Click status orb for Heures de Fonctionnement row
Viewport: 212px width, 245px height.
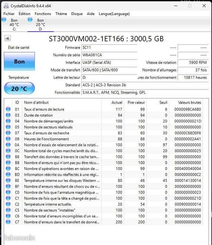tap(8, 139)
